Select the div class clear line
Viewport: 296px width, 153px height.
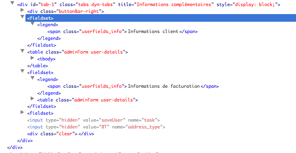60,134
